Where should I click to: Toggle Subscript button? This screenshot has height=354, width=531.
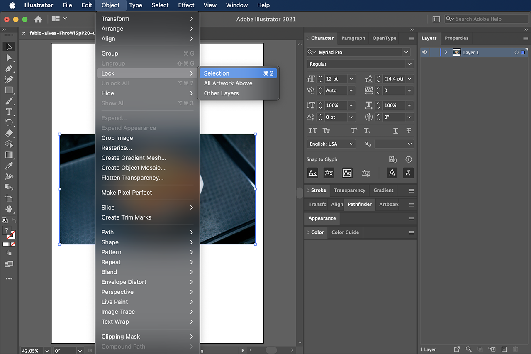pos(367,131)
